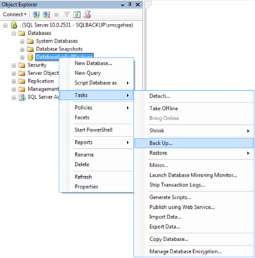
Task: Select Launch Database Mirroring Monitor...
Action: (194, 175)
